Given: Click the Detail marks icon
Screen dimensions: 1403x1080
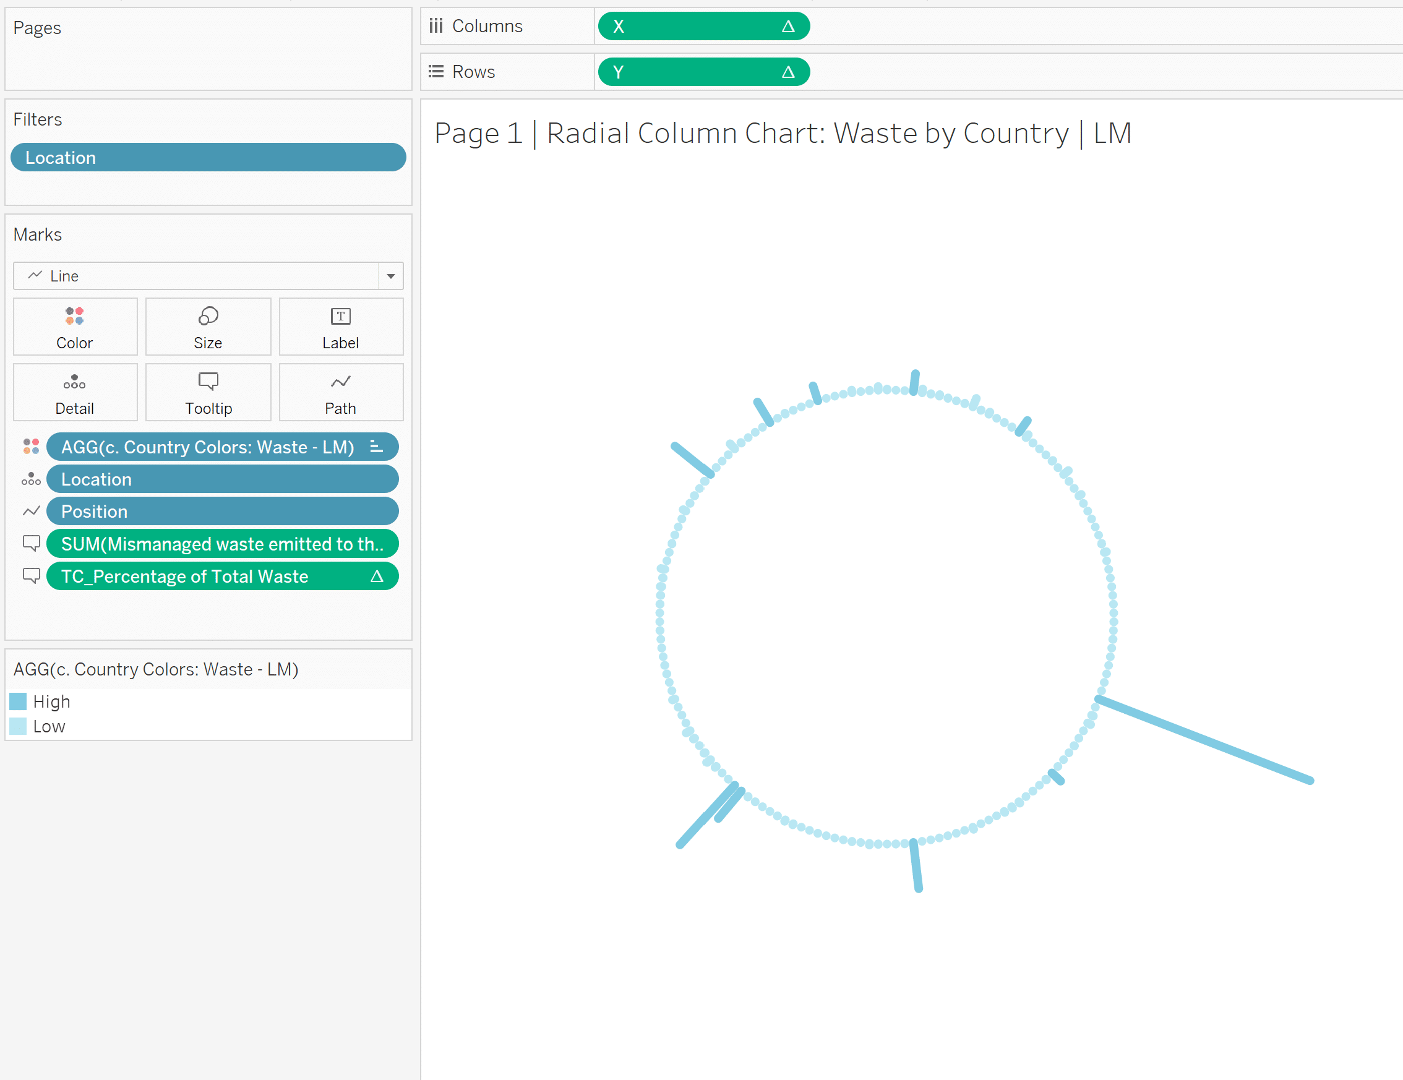Looking at the screenshot, I should click(75, 392).
